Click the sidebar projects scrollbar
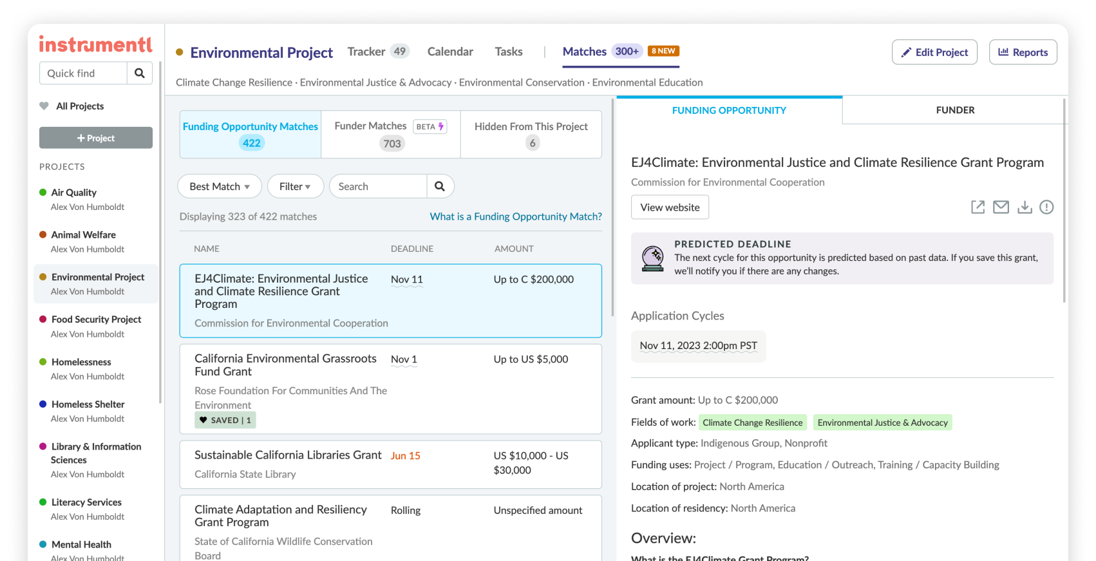 (160, 233)
